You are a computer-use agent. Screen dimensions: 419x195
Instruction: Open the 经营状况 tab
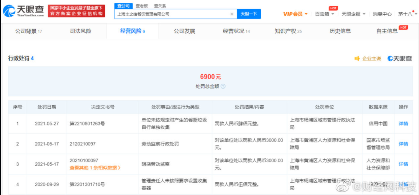click(236, 31)
